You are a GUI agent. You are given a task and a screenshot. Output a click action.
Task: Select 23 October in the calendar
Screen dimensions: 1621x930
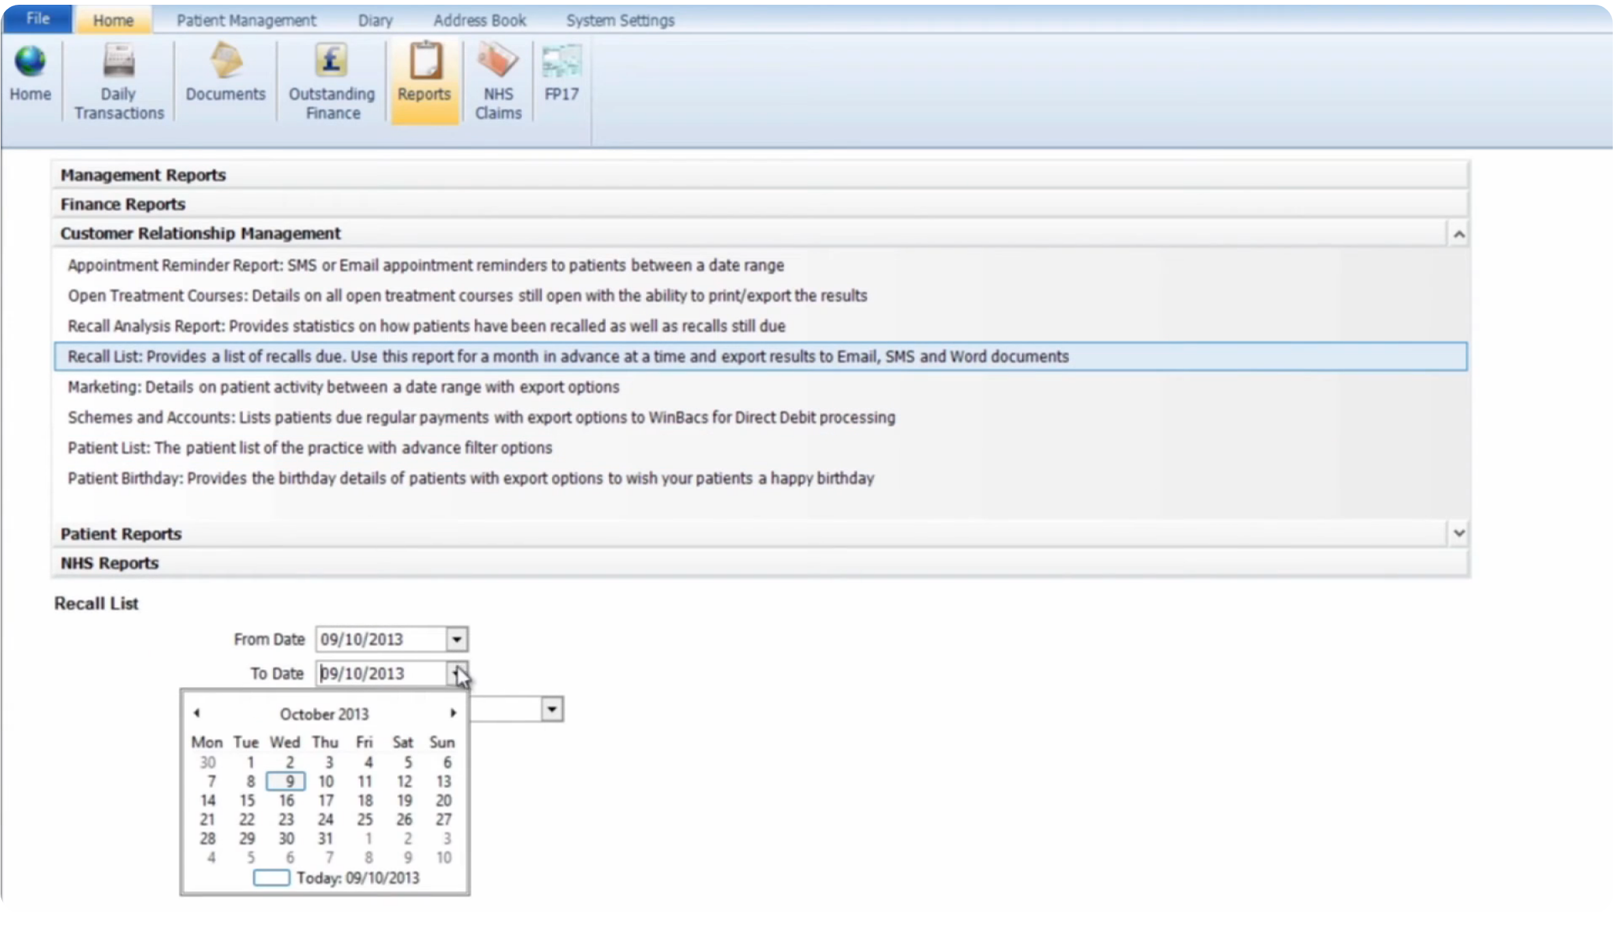pyautogui.click(x=287, y=819)
